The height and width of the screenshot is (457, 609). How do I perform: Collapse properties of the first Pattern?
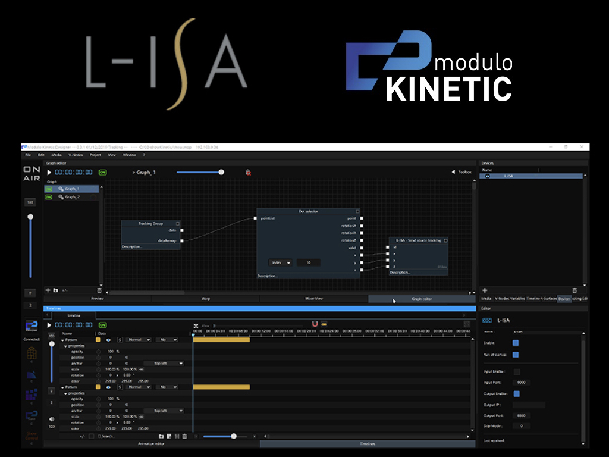[65, 346]
